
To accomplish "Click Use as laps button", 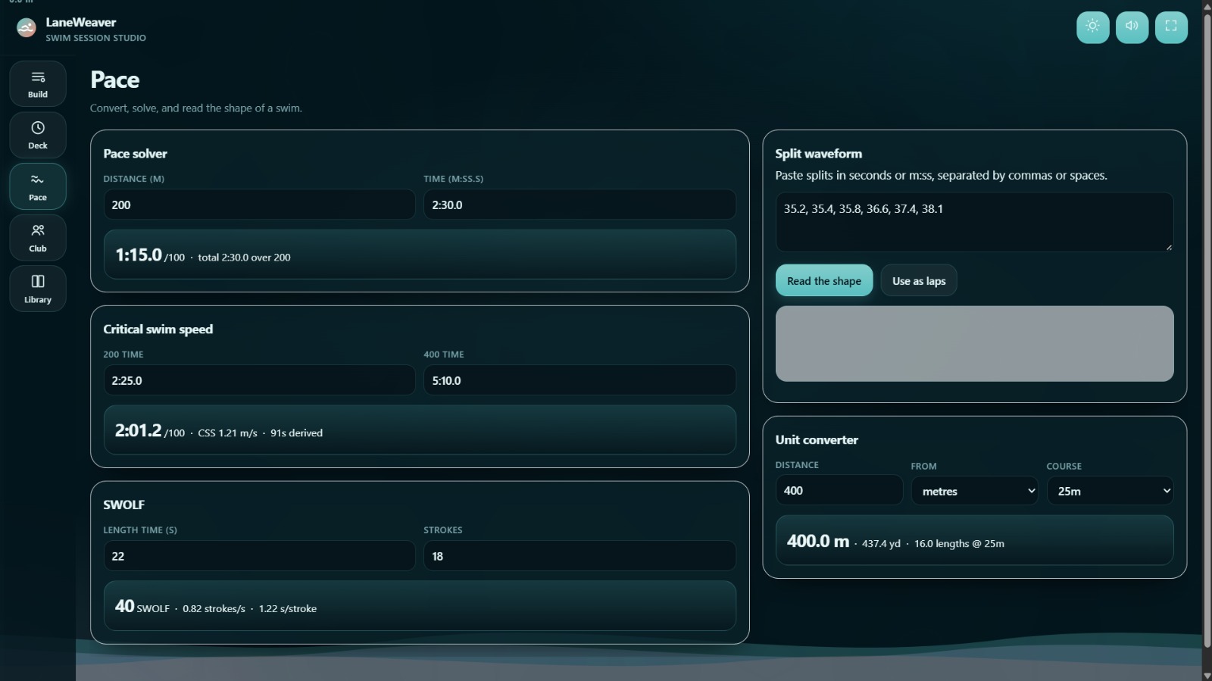I will pos(919,281).
